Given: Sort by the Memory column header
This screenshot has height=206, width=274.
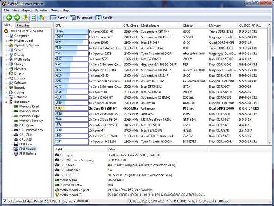Looking at the screenshot, I should click(x=223, y=26).
